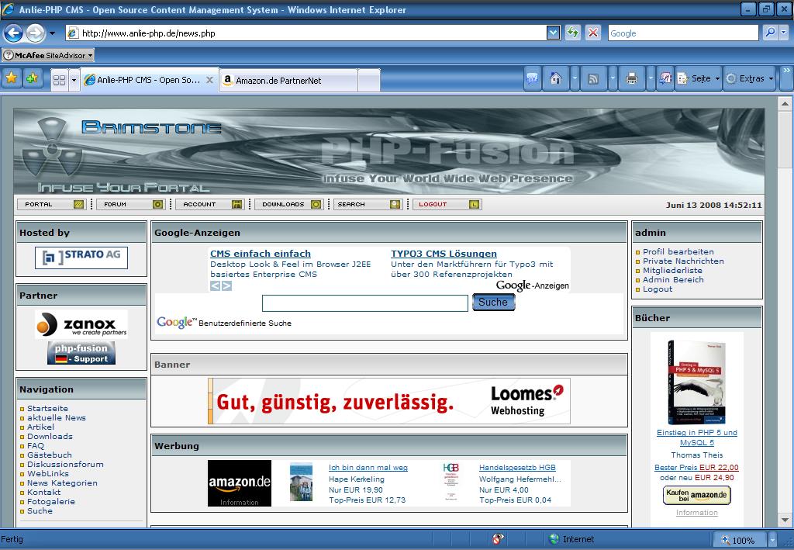The width and height of the screenshot is (794, 550).
Task: Click the Logout item in site navbar
Action: click(447, 204)
